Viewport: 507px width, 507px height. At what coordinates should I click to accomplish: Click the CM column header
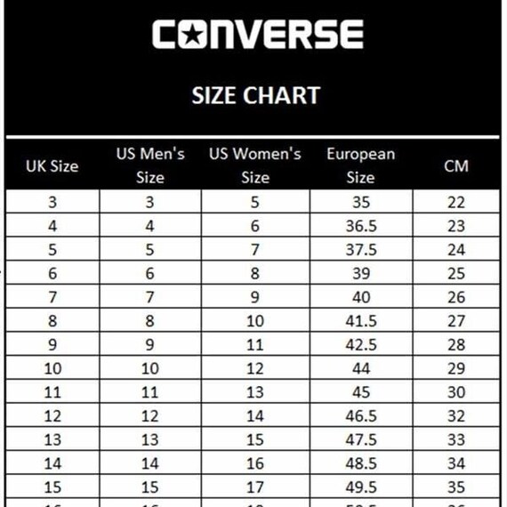coord(456,166)
